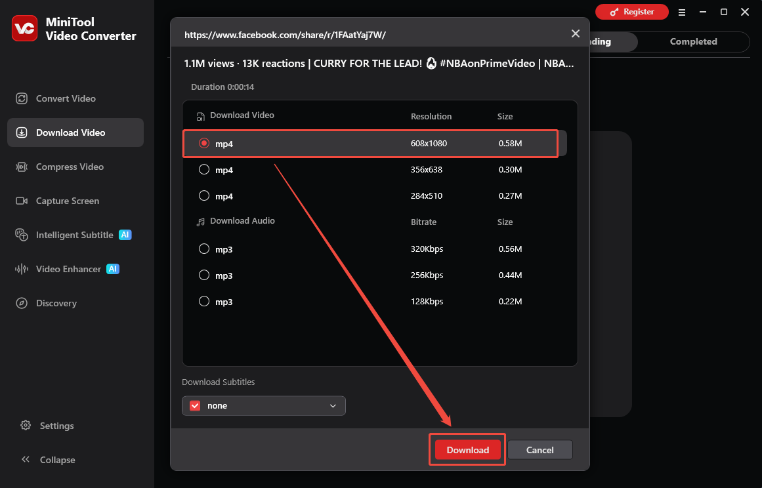The height and width of the screenshot is (488, 762).
Task: Select the mp3 256Kbps radio option
Action: (x=204, y=275)
